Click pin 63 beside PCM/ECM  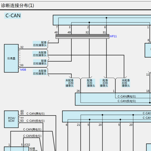(x=22, y=121)
